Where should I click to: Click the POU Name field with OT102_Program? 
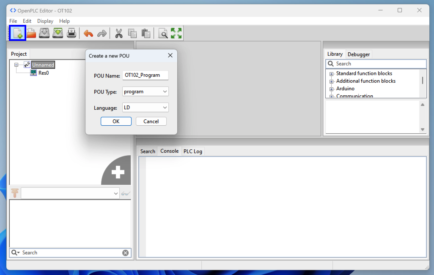click(x=146, y=75)
